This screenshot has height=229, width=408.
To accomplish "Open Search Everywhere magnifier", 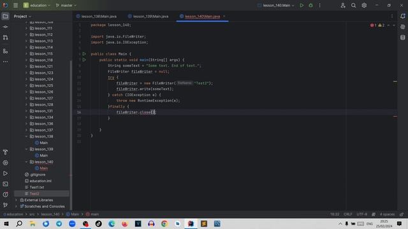I will (x=353, y=5).
